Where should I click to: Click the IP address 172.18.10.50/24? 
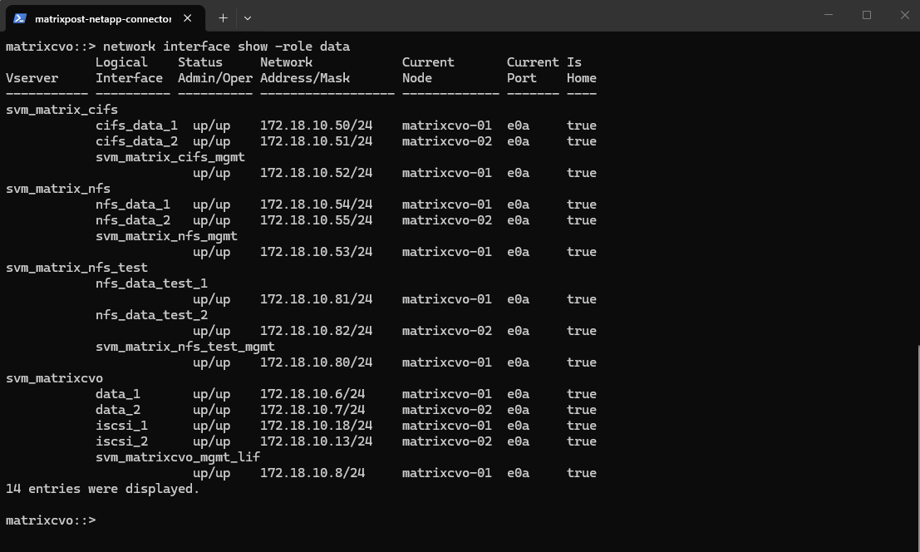coord(316,126)
